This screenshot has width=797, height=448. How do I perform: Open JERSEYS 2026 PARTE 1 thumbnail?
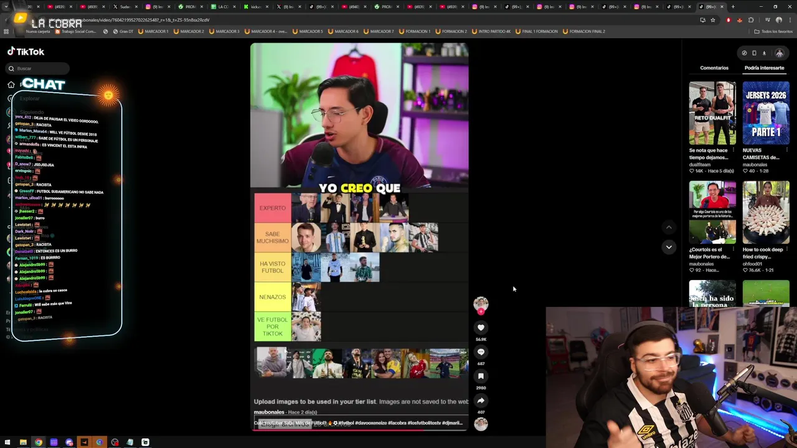tap(766, 113)
